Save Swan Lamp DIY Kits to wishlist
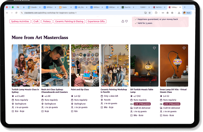 (x=184, y=48)
